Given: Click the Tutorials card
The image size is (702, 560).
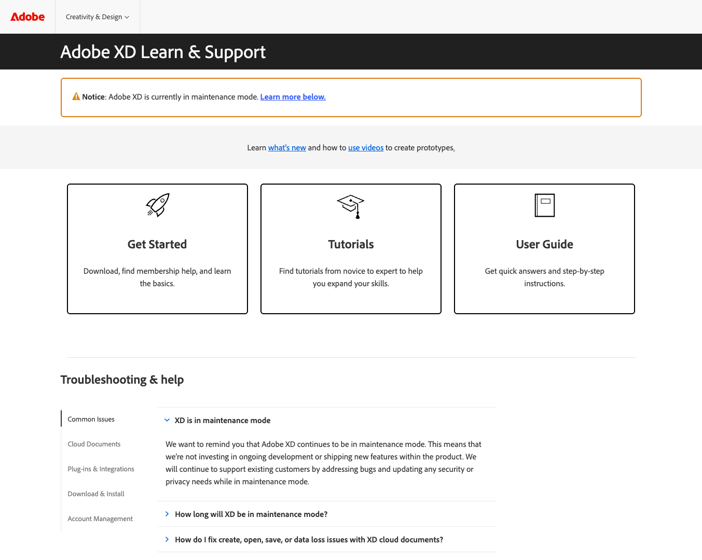Looking at the screenshot, I should [350, 248].
